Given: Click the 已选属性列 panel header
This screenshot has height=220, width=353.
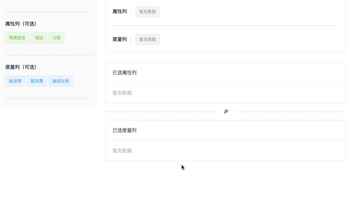Looking at the screenshot, I should [x=124, y=73].
